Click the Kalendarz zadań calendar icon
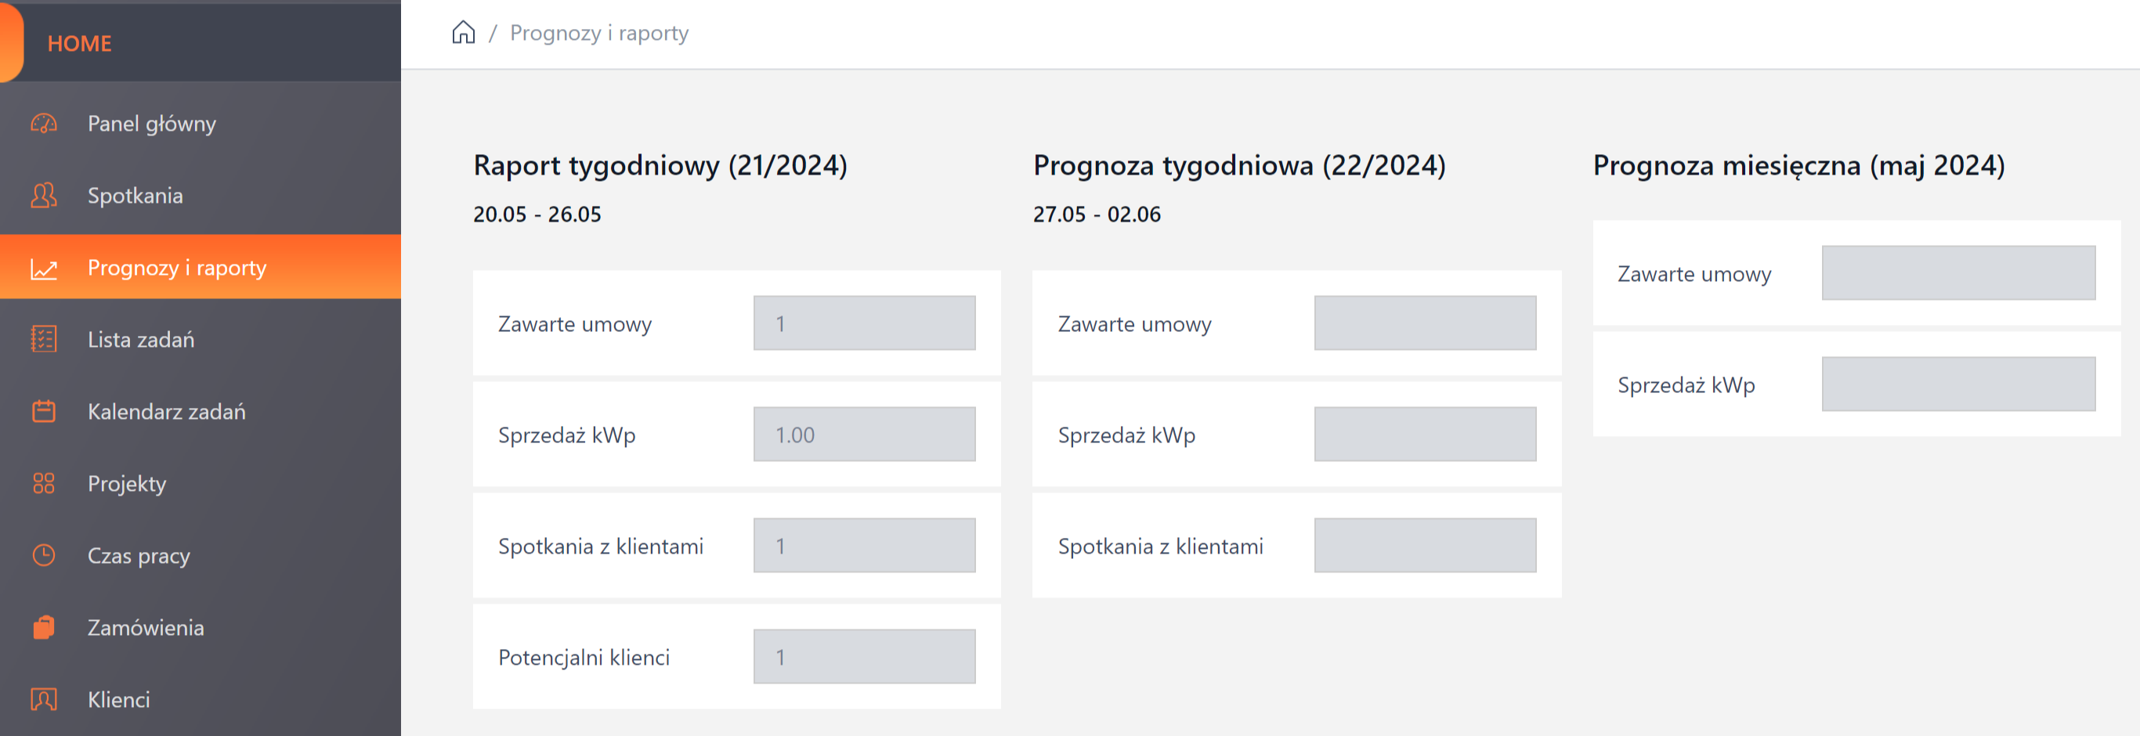The width and height of the screenshot is (2140, 736). [44, 411]
